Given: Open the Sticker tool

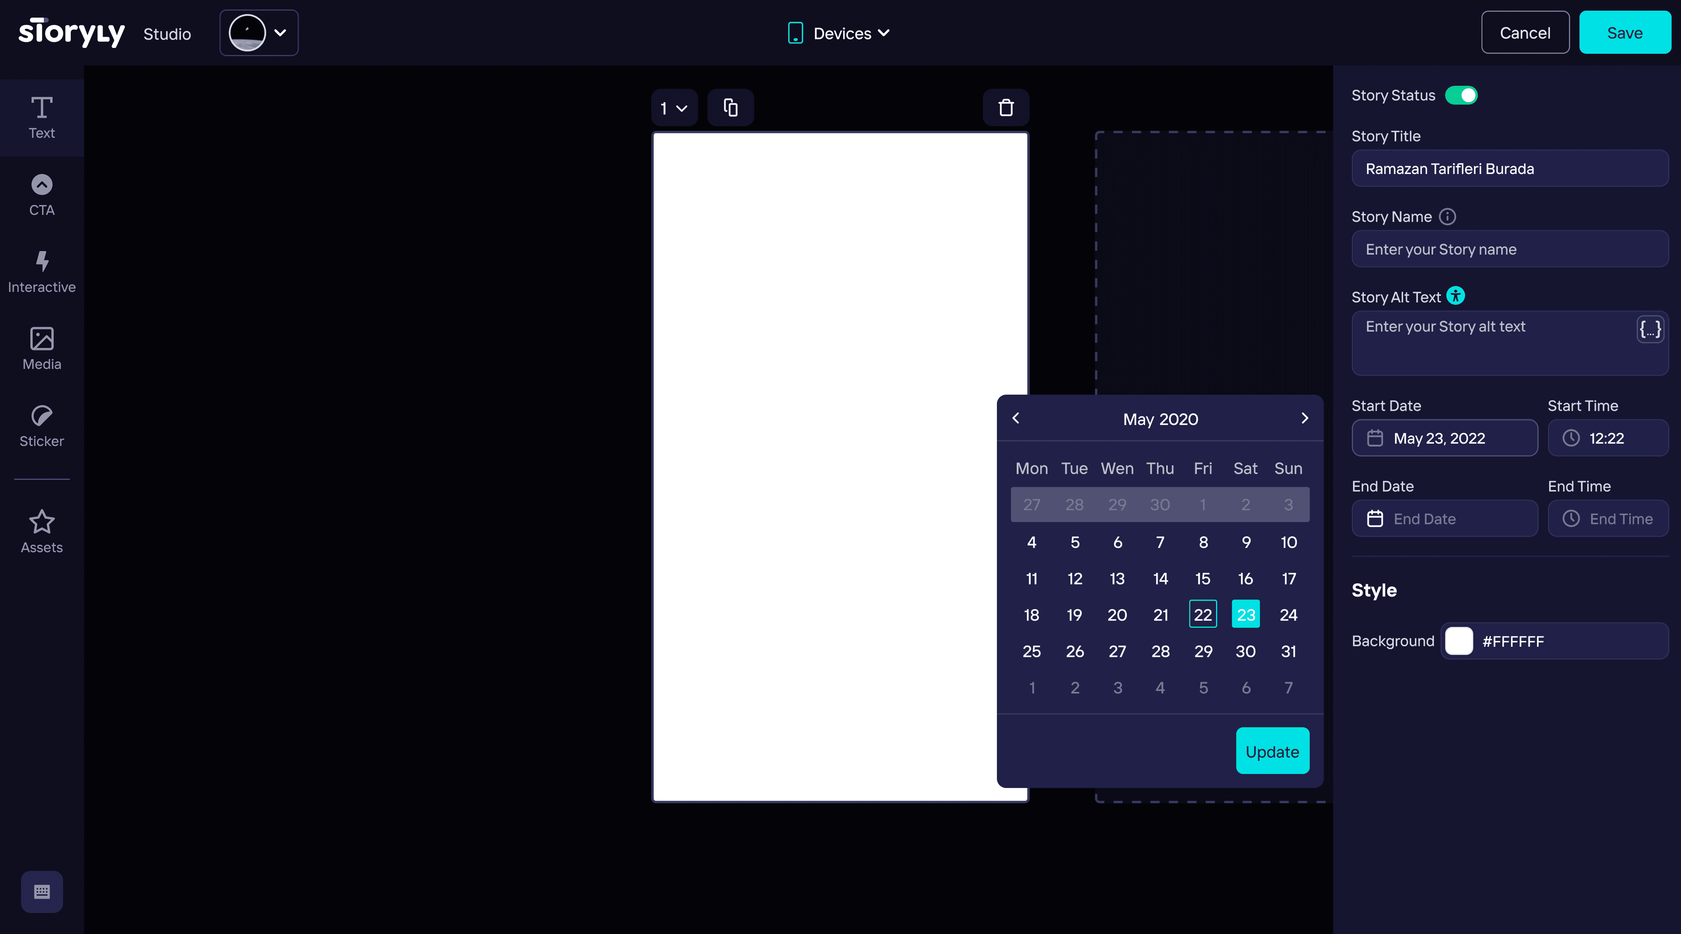Looking at the screenshot, I should pyautogui.click(x=42, y=426).
